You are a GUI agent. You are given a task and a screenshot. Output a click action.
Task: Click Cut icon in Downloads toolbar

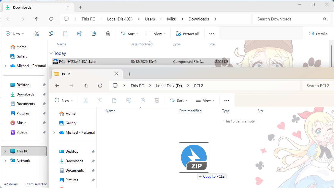coord(37,34)
